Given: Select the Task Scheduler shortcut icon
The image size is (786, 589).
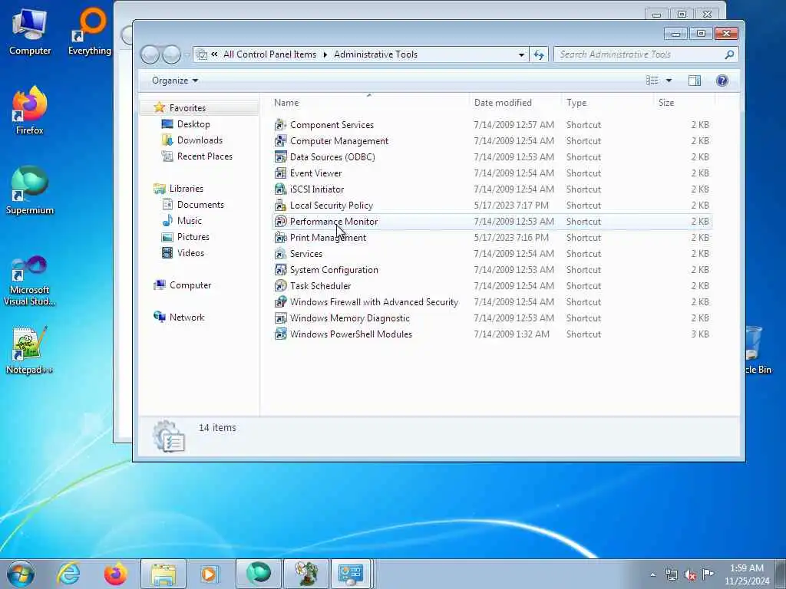Looking at the screenshot, I should pyautogui.click(x=280, y=285).
